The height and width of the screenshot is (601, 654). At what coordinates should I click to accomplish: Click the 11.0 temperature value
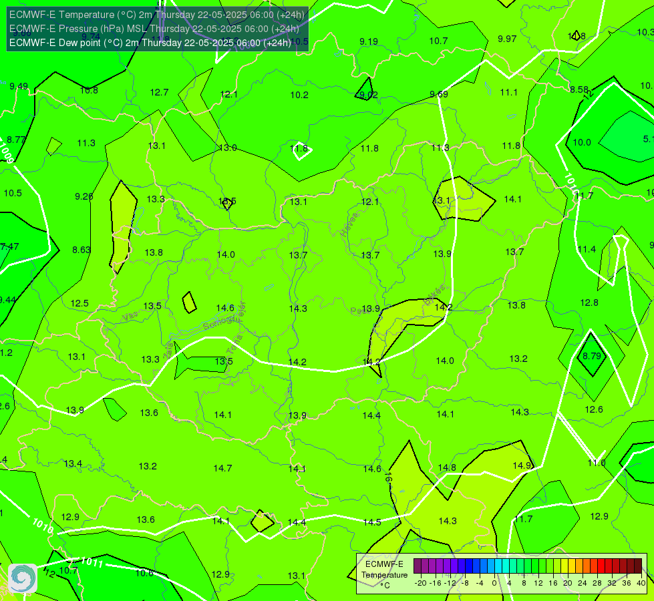click(x=597, y=463)
